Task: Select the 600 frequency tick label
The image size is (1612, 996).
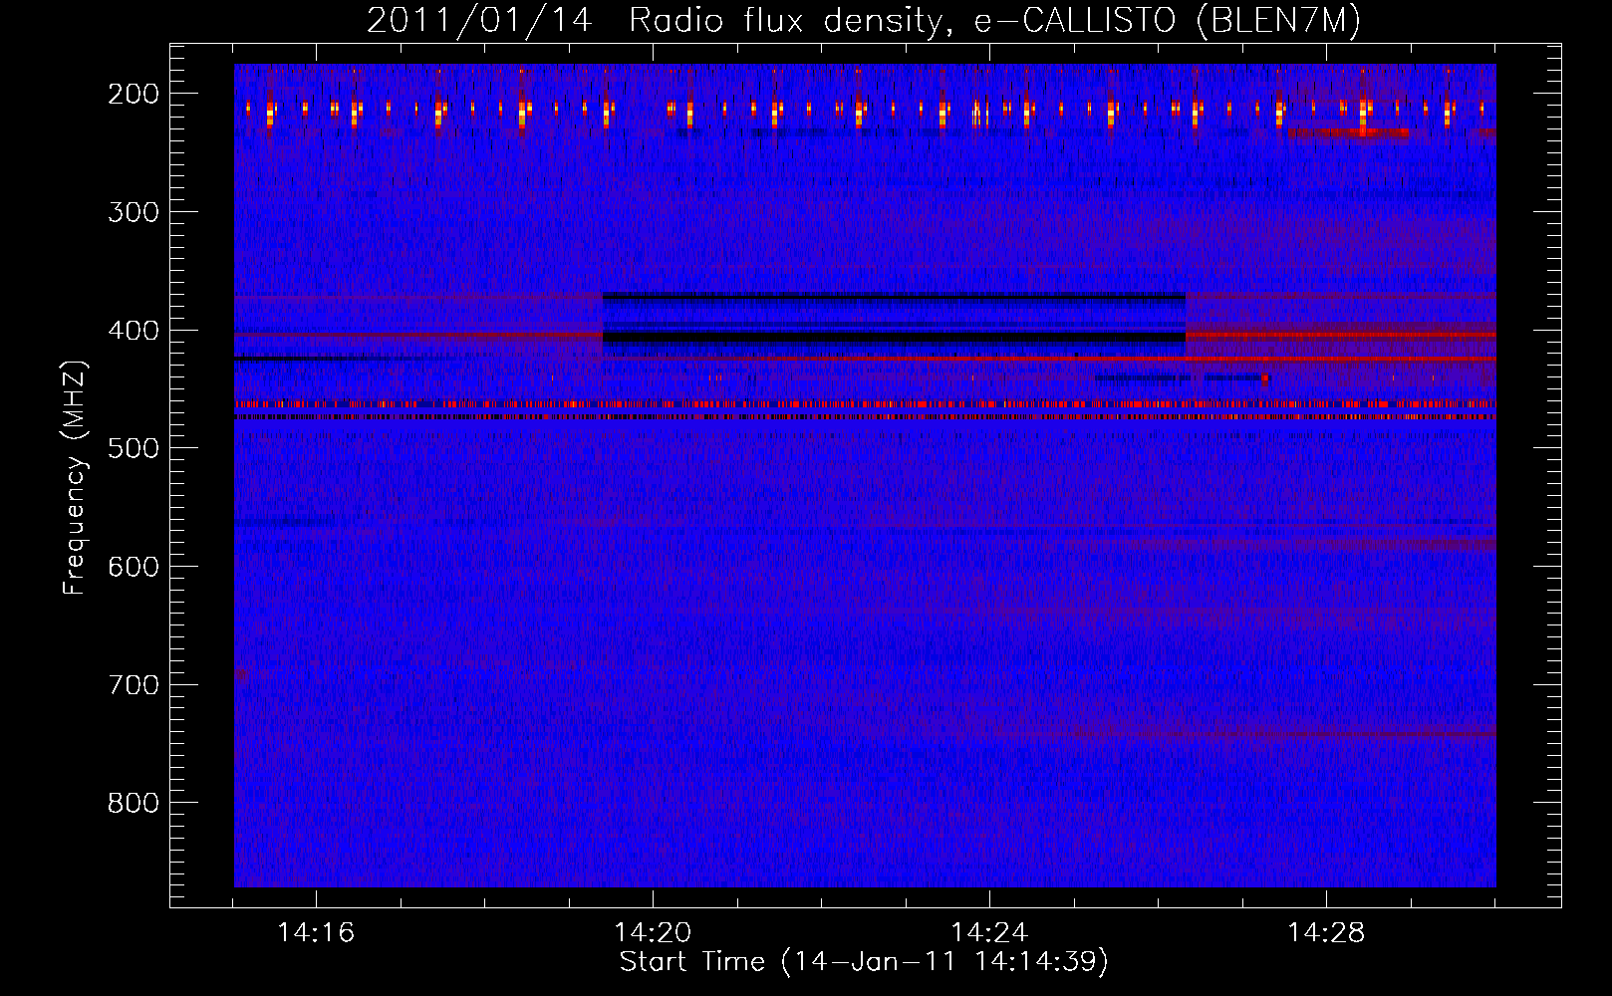Action: [x=134, y=567]
